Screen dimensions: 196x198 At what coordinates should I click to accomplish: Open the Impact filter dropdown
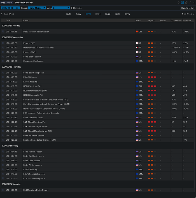tap(37, 8)
